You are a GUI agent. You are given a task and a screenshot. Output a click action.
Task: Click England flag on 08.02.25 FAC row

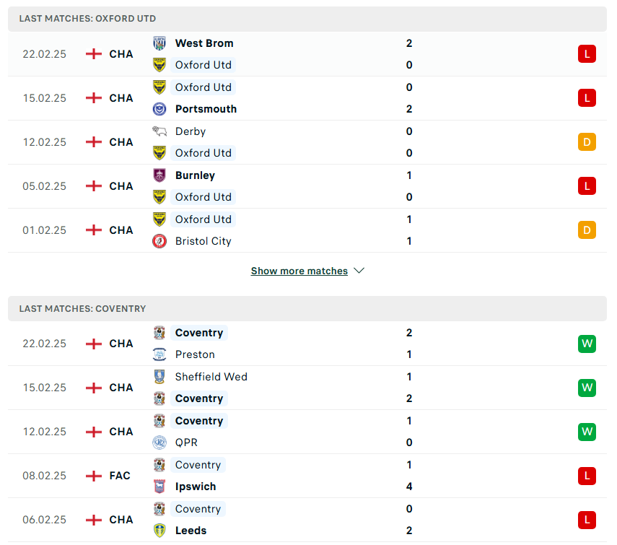(x=94, y=476)
